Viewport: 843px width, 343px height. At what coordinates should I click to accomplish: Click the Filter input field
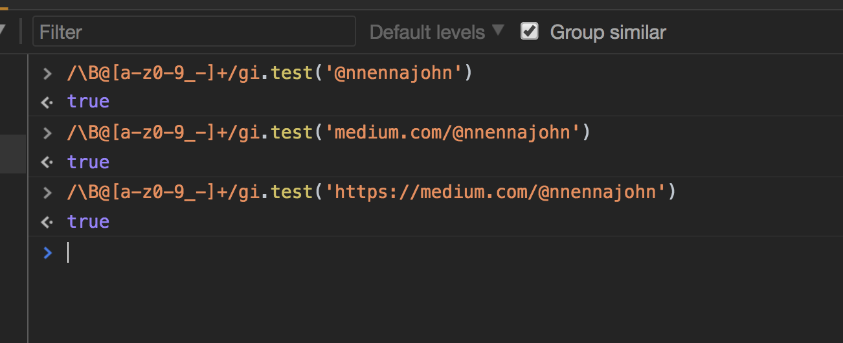coord(194,31)
